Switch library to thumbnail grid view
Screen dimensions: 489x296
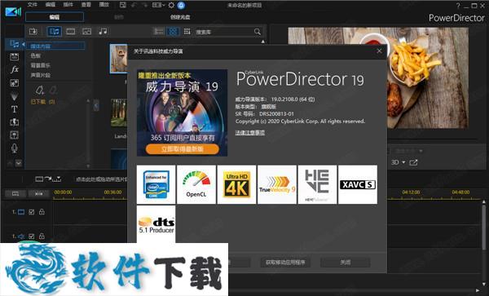[173, 32]
